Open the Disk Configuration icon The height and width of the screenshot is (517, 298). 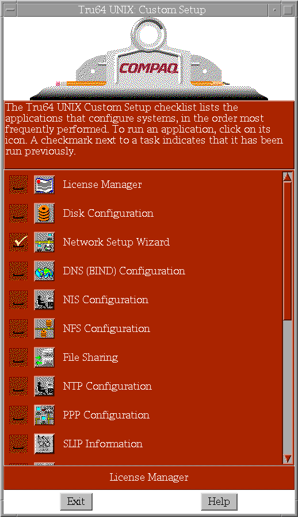point(44,213)
